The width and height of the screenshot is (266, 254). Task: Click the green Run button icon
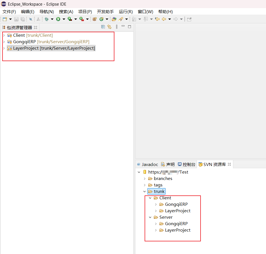pos(58,19)
